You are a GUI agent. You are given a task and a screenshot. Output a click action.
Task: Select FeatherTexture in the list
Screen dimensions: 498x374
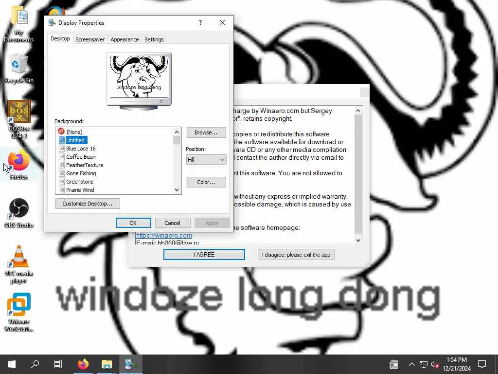tap(85, 165)
